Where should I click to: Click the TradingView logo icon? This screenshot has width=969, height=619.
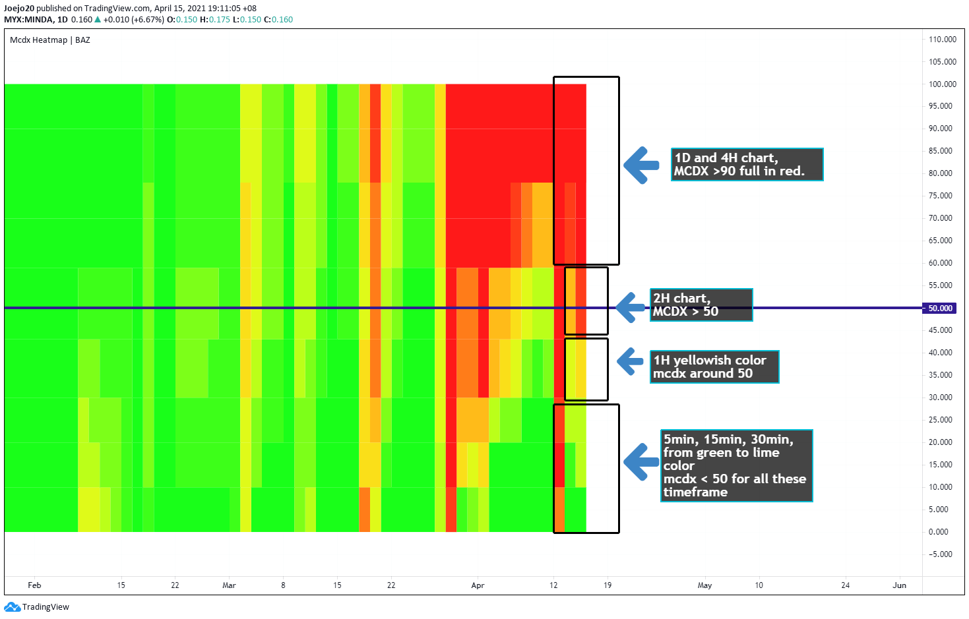(12, 607)
